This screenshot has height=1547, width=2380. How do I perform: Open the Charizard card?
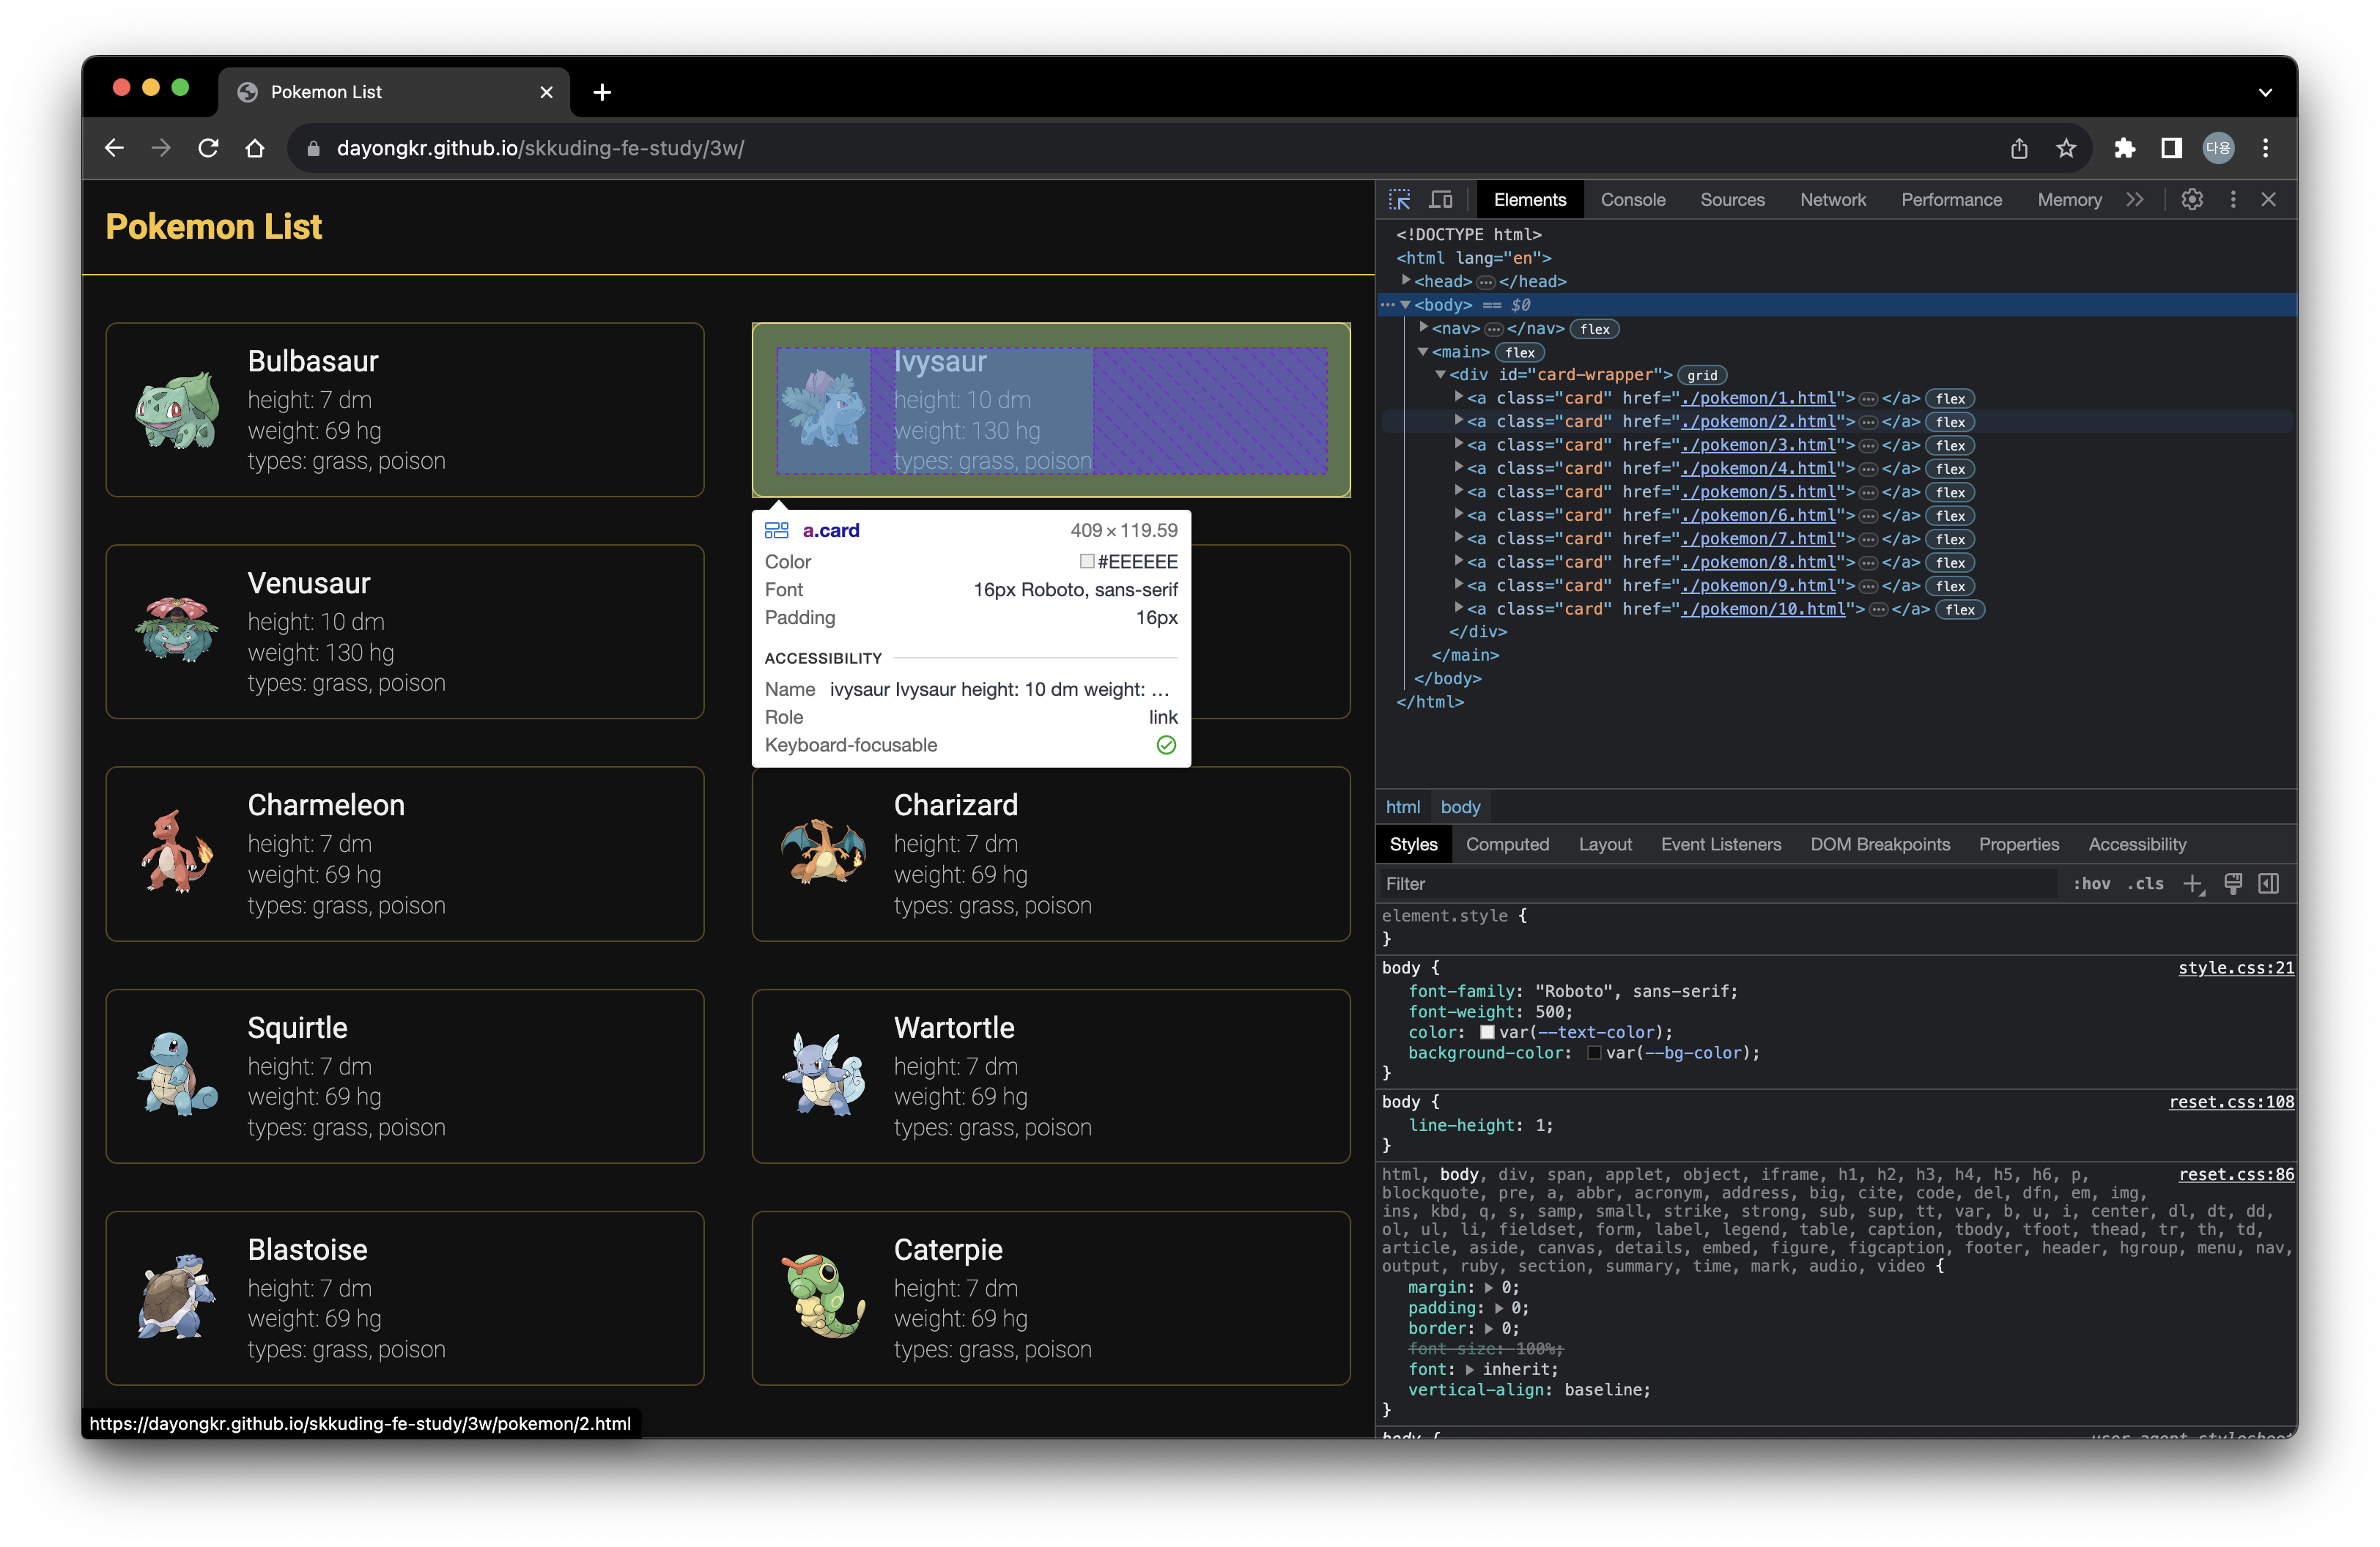pos(1051,855)
